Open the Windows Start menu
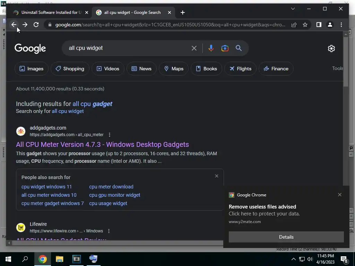The width and height of the screenshot is (355, 266). click(x=8, y=259)
